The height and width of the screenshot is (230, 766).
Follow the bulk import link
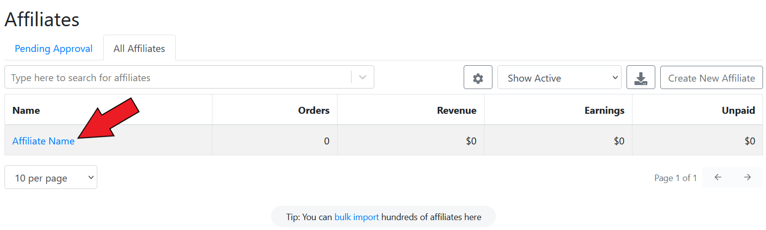coord(356,217)
